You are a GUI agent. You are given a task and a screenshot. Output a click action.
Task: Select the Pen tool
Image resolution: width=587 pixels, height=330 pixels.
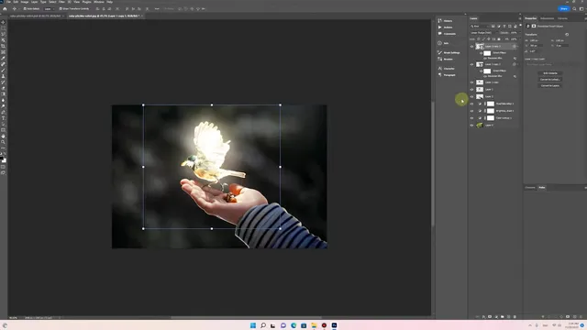click(4, 112)
